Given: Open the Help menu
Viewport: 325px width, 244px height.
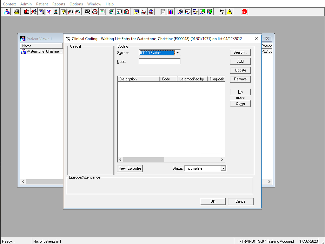Looking at the screenshot, I should pyautogui.click(x=109, y=4).
